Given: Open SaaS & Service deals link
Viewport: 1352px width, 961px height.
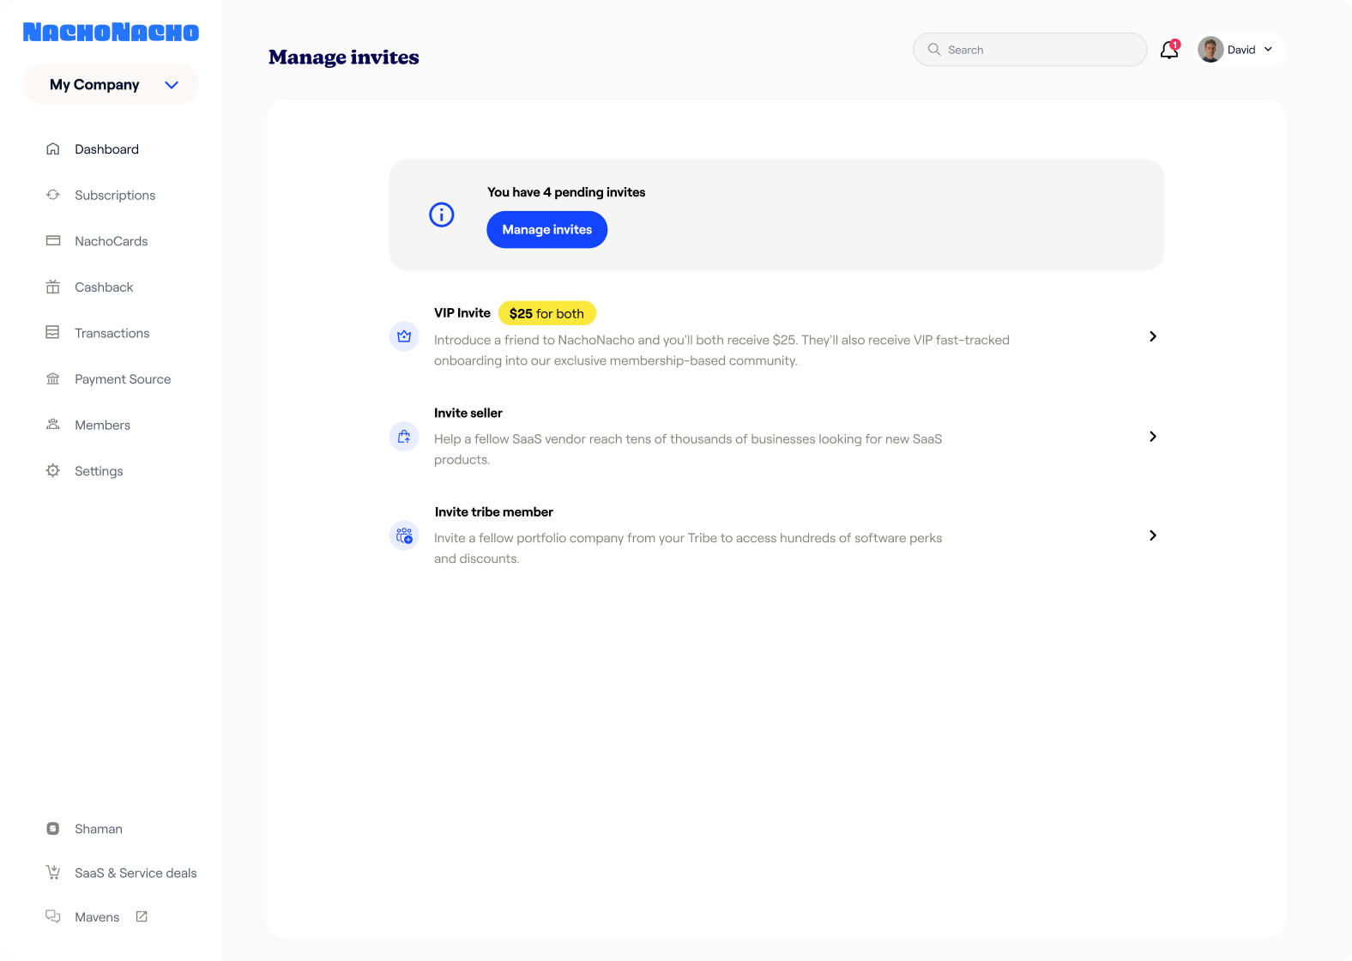Looking at the screenshot, I should [136, 873].
